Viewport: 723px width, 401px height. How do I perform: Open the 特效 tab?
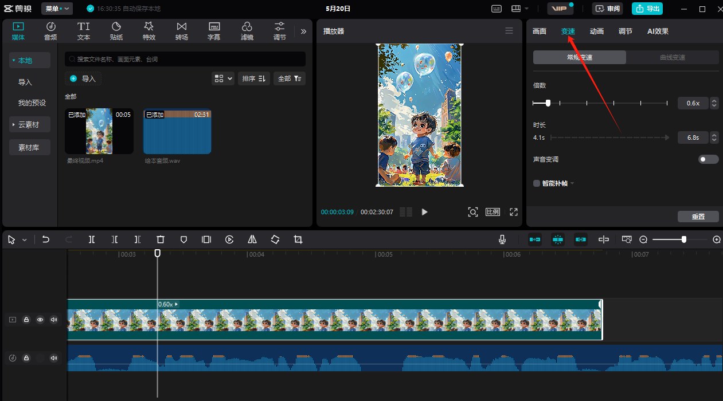(x=149, y=31)
